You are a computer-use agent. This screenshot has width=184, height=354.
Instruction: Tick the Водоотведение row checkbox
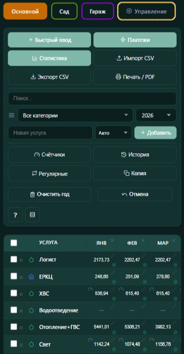coord(14,310)
